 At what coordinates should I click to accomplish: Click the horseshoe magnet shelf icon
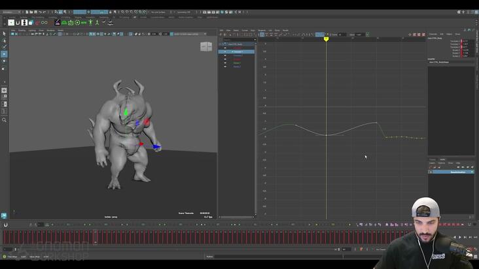[18, 23]
